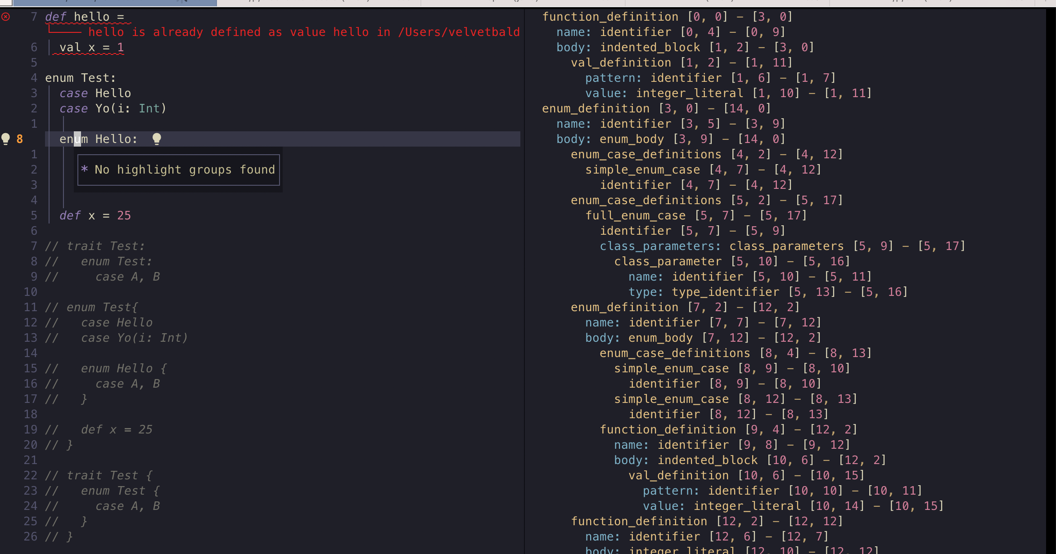Click the lightbulb after 'enum Hello:'
This screenshot has height=554, width=1056.
[x=157, y=138]
